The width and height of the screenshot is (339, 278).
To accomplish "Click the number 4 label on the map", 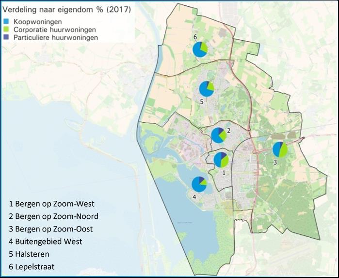I will (194, 197).
